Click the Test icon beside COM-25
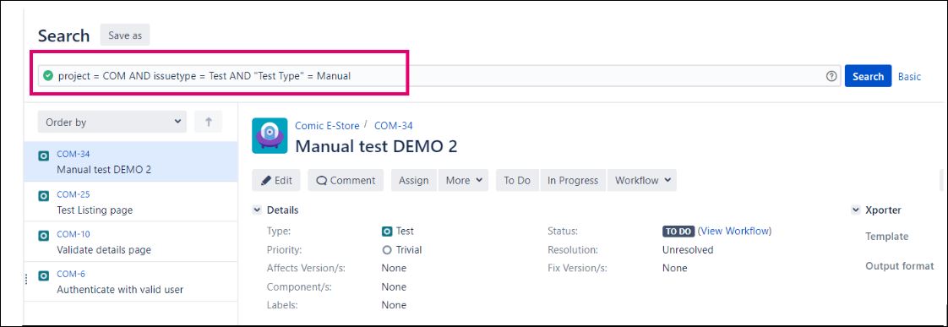 [44, 196]
